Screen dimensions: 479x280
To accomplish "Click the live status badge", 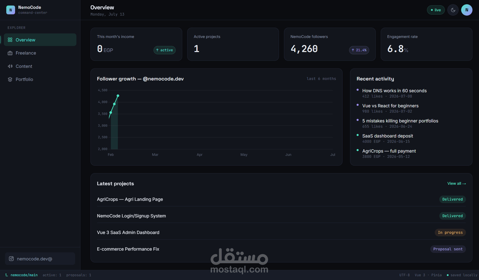I will click(x=436, y=10).
